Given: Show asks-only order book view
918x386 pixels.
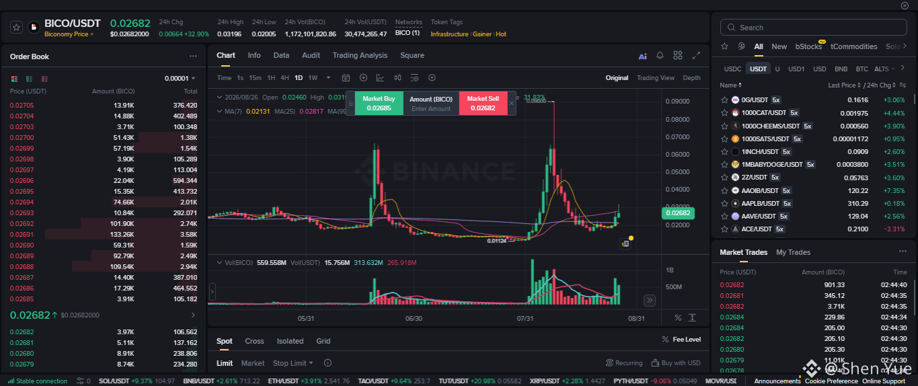Looking at the screenshot, I should coord(44,79).
